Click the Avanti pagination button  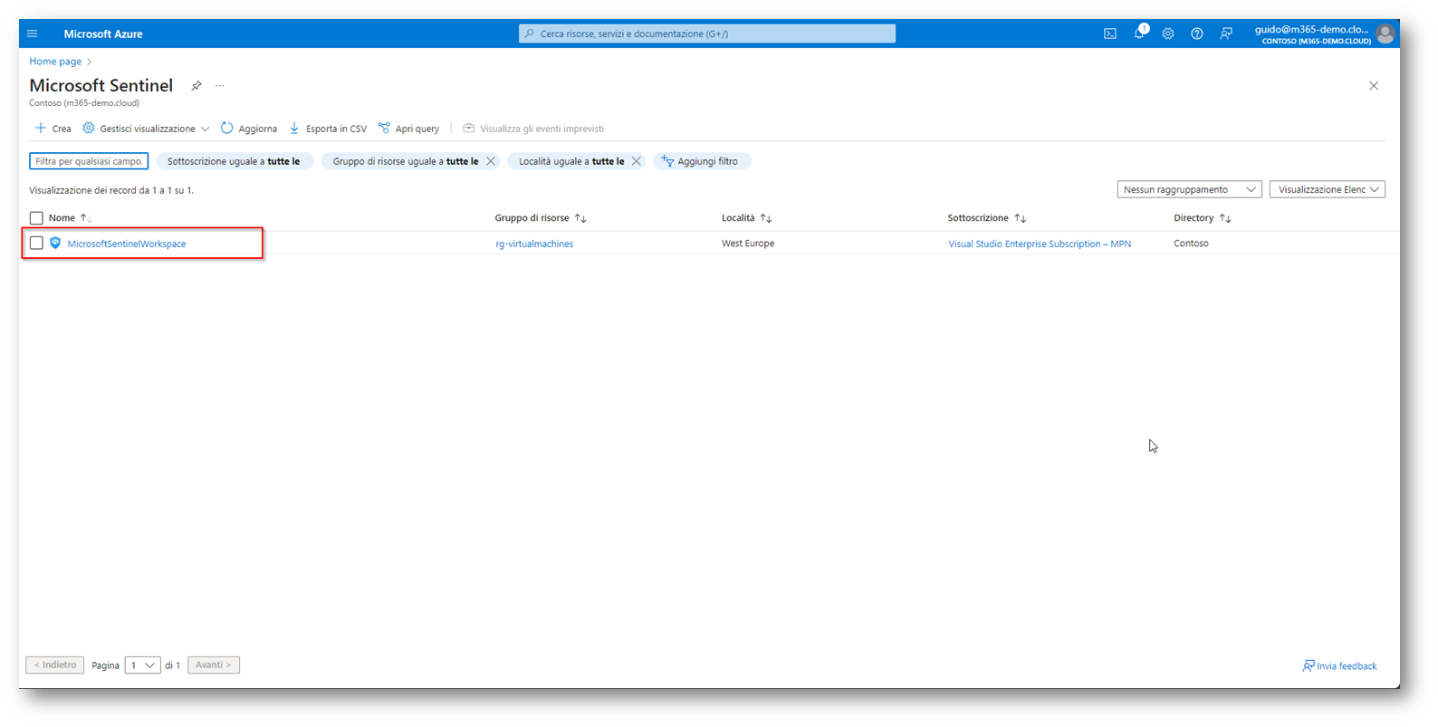(x=214, y=665)
